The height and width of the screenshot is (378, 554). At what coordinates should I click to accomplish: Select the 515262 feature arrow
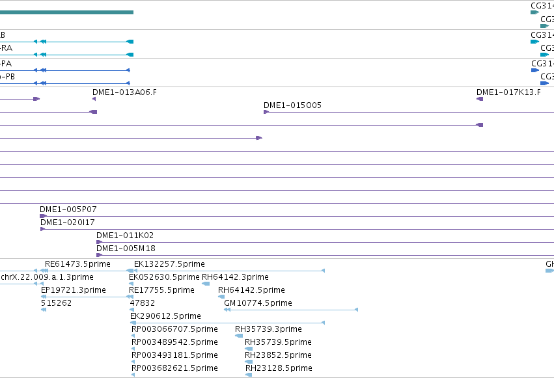pyautogui.click(x=44, y=310)
